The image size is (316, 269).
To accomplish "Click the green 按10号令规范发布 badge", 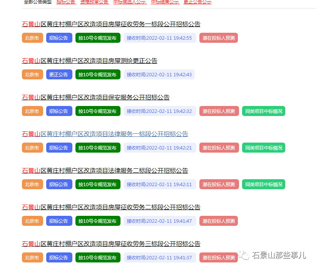I will 98,38.
